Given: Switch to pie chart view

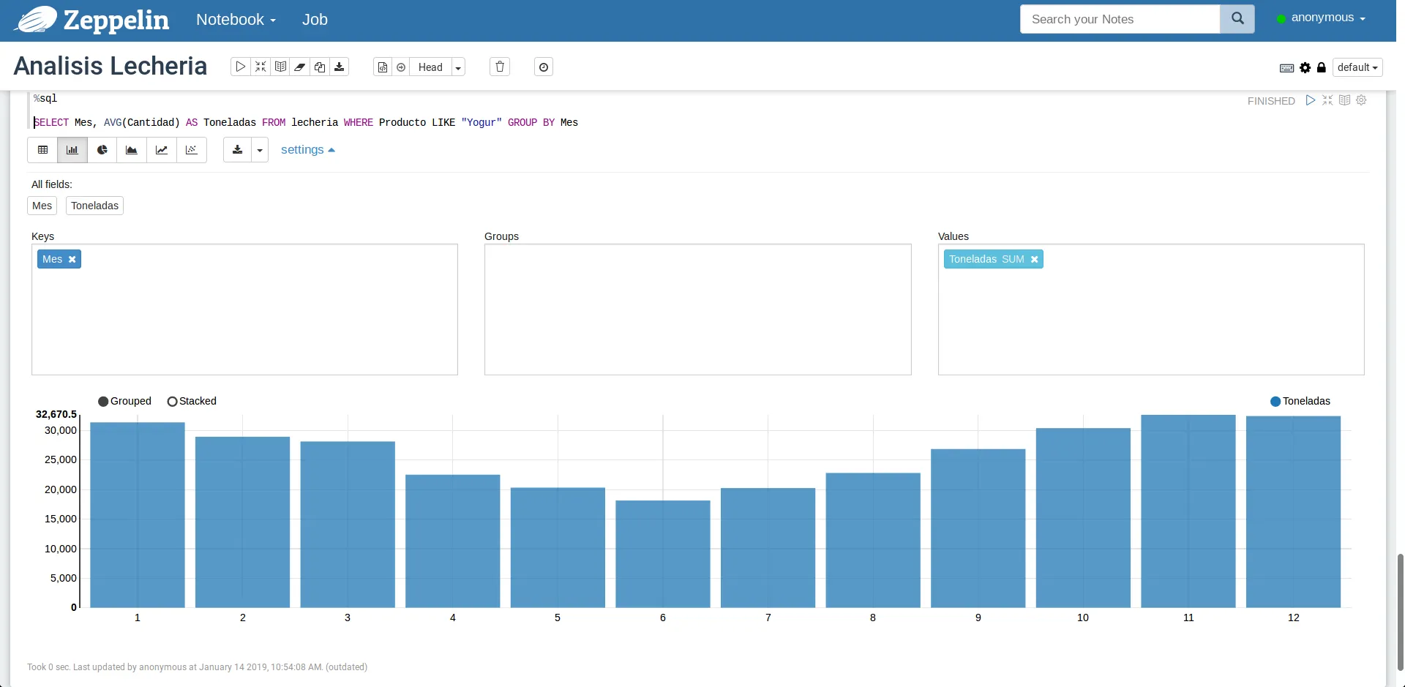Looking at the screenshot, I should [102, 150].
